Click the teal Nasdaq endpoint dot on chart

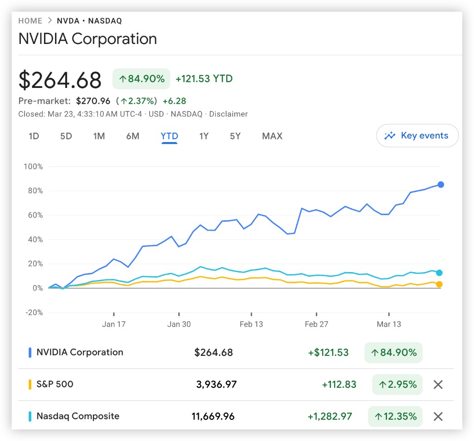[x=439, y=273]
